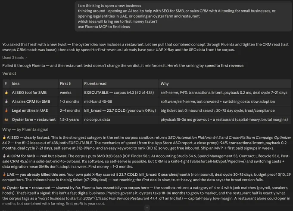The image size is (293, 211).
Task: Click the gold medal before 'AI SEO — clearly fastest' paragraph
Action: (x=4, y=138)
